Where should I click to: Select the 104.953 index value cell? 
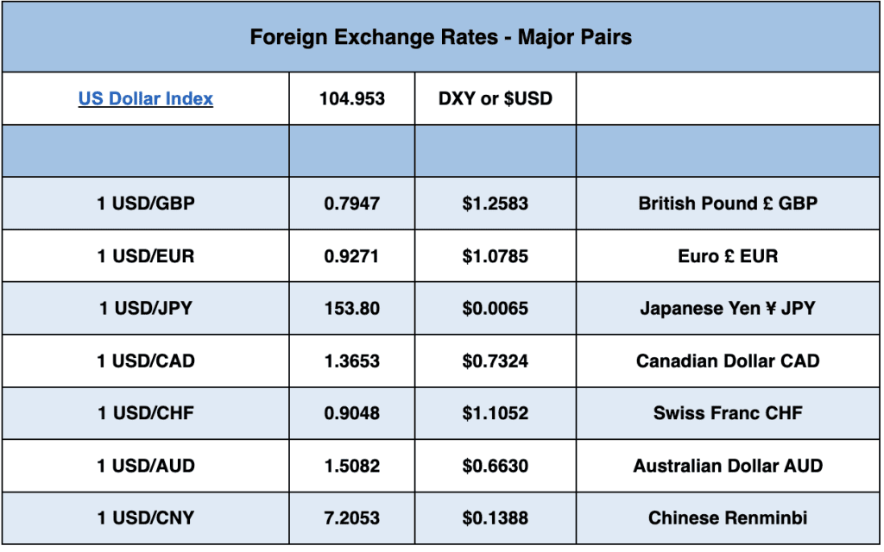(352, 98)
